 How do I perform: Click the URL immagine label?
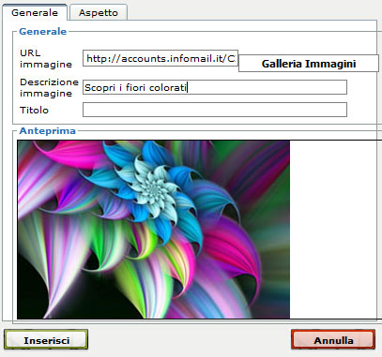click(x=46, y=58)
